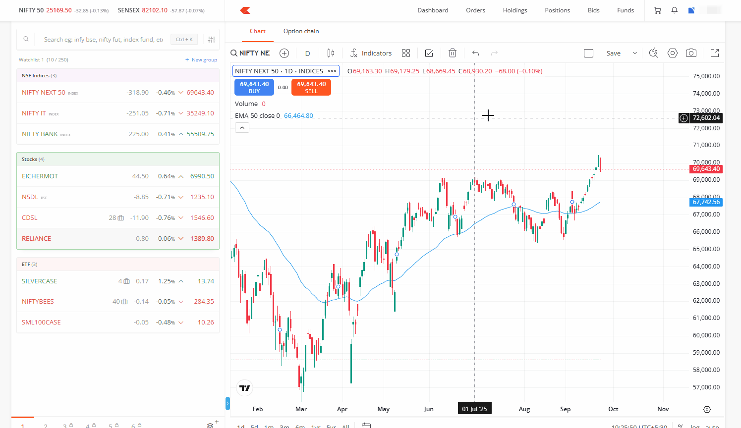Go to the Holdings page
Viewport: 741px width, 428px height.
514,10
